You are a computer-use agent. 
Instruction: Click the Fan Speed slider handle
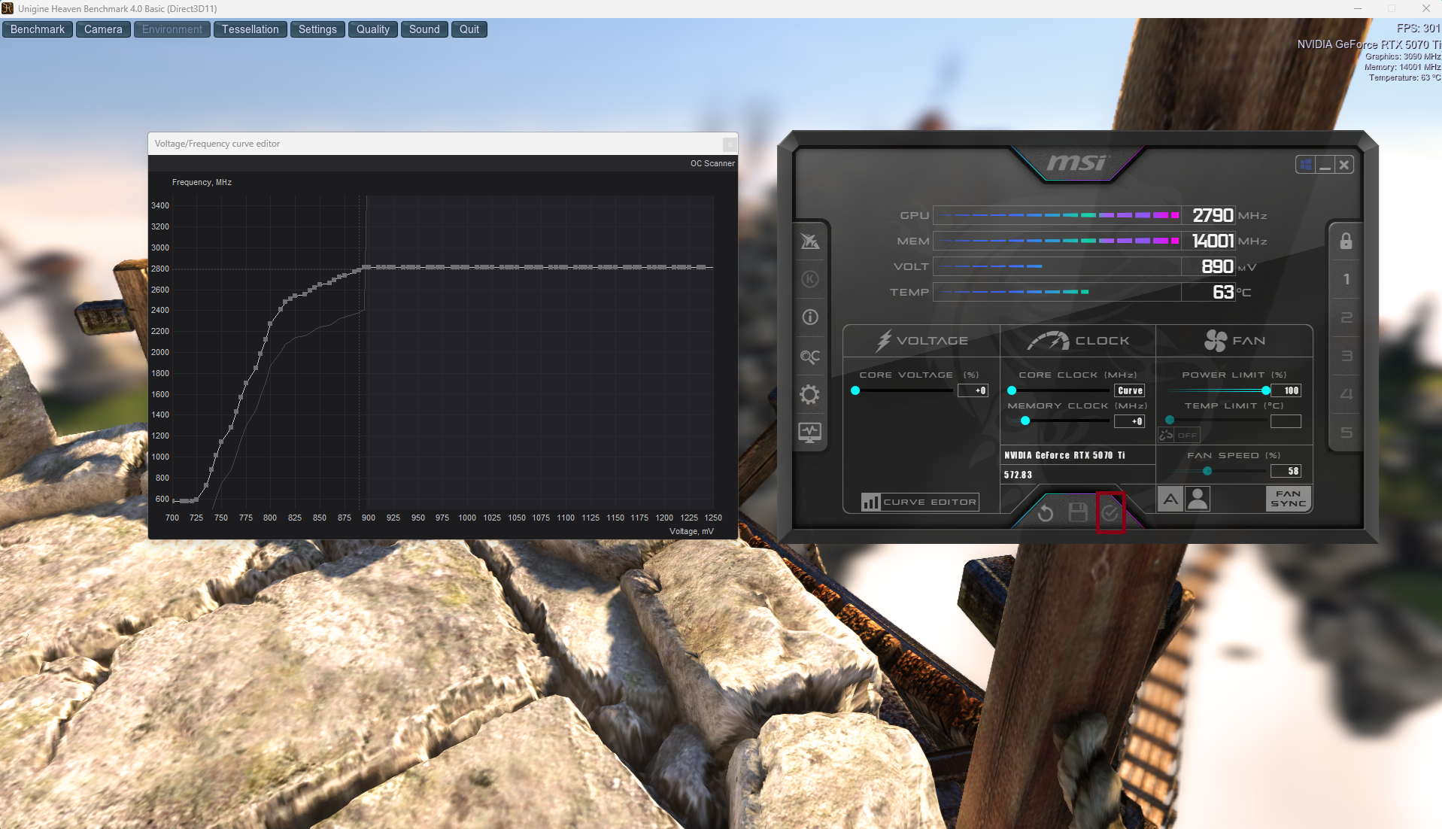pos(1207,471)
